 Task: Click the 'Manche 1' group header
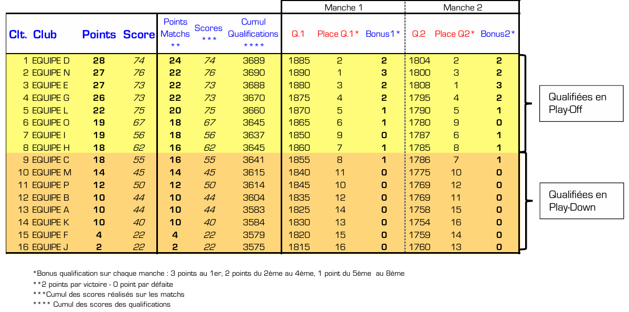click(343, 7)
